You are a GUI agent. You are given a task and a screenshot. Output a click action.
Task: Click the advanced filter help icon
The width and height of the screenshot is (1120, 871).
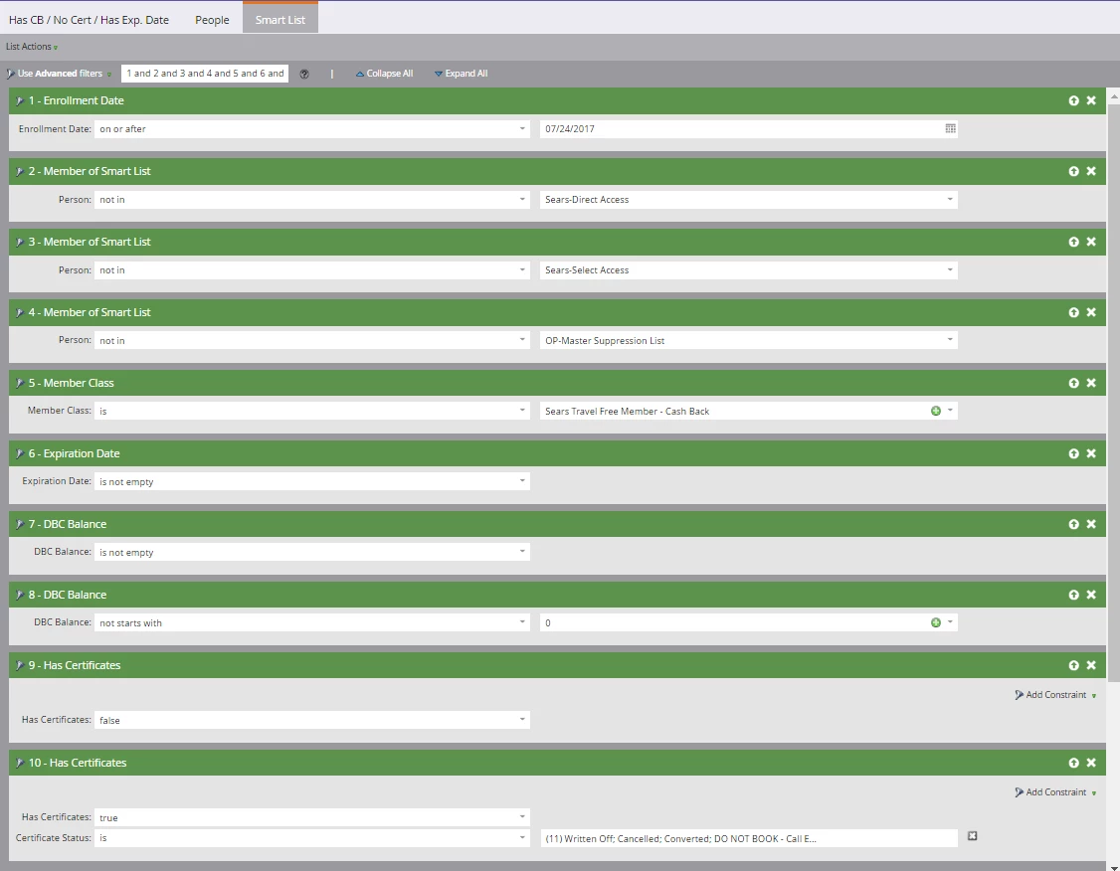point(304,74)
